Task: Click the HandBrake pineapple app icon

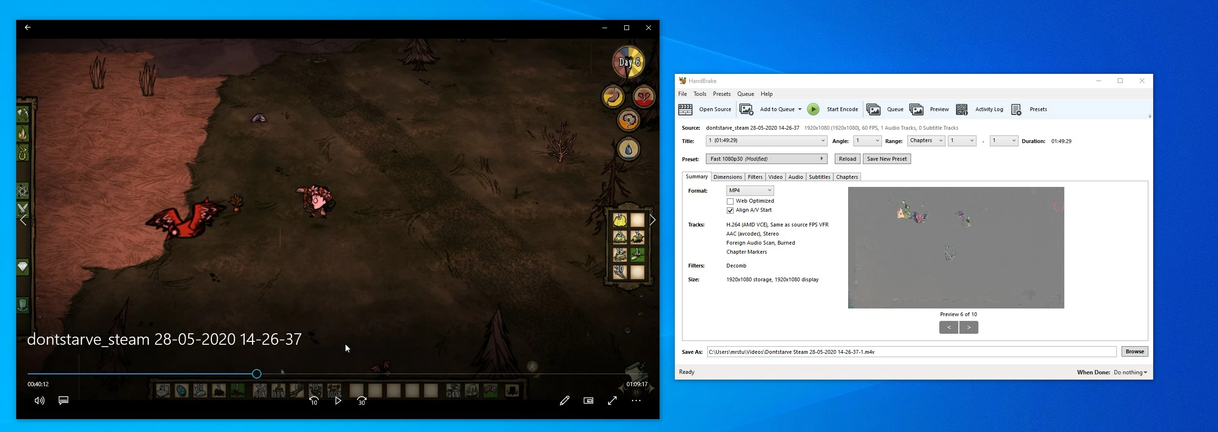Action: [682, 81]
